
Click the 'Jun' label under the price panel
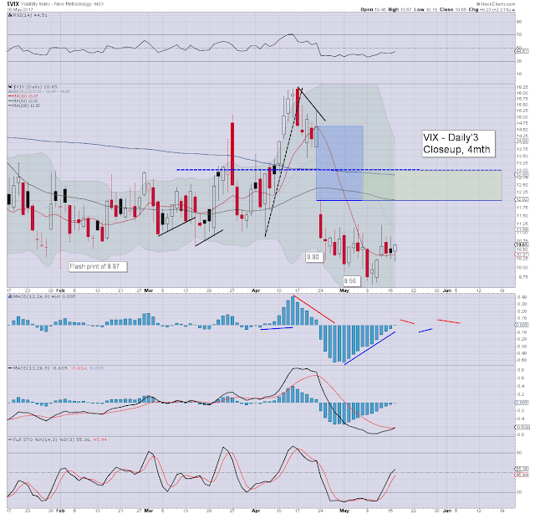pos(447,290)
